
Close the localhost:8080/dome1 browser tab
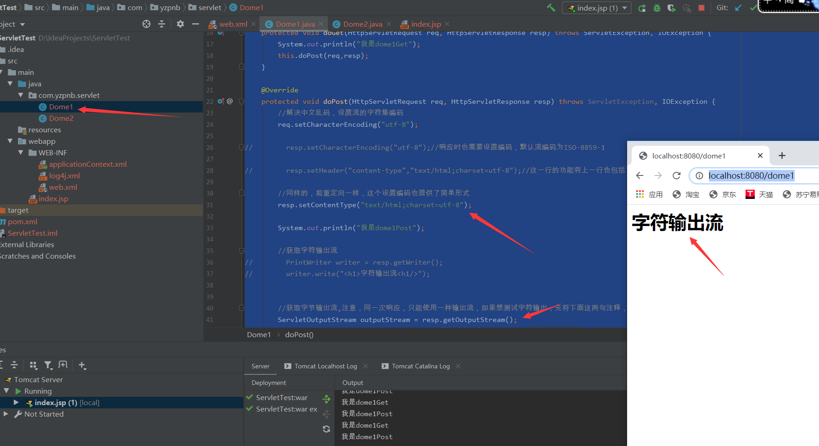[x=760, y=156]
